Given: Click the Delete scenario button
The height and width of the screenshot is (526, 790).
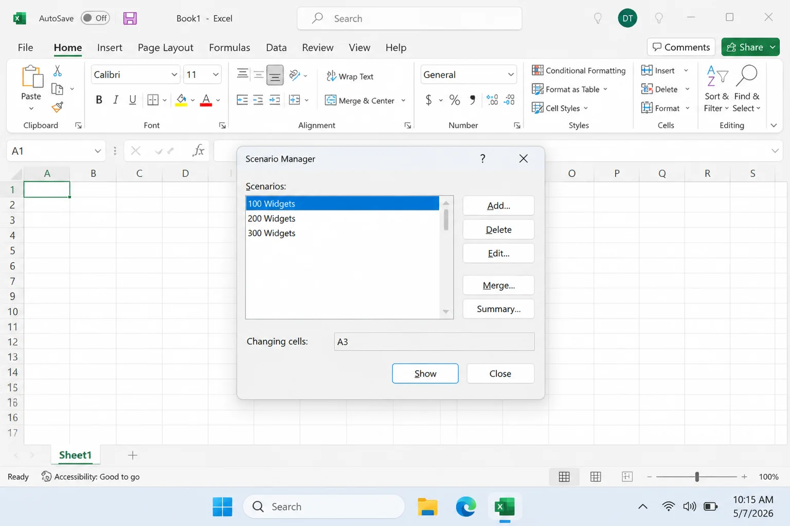Looking at the screenshot, I should click(x=498, y=230).
